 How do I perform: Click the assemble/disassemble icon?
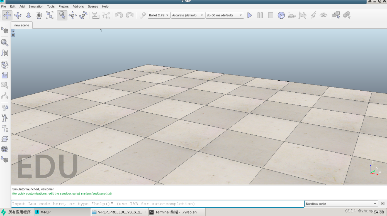pyautogui.click(x=96, y=15)
